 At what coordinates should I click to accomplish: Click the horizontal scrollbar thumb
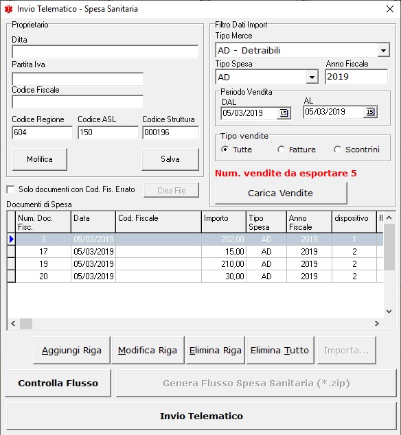[x=26, y=323]
